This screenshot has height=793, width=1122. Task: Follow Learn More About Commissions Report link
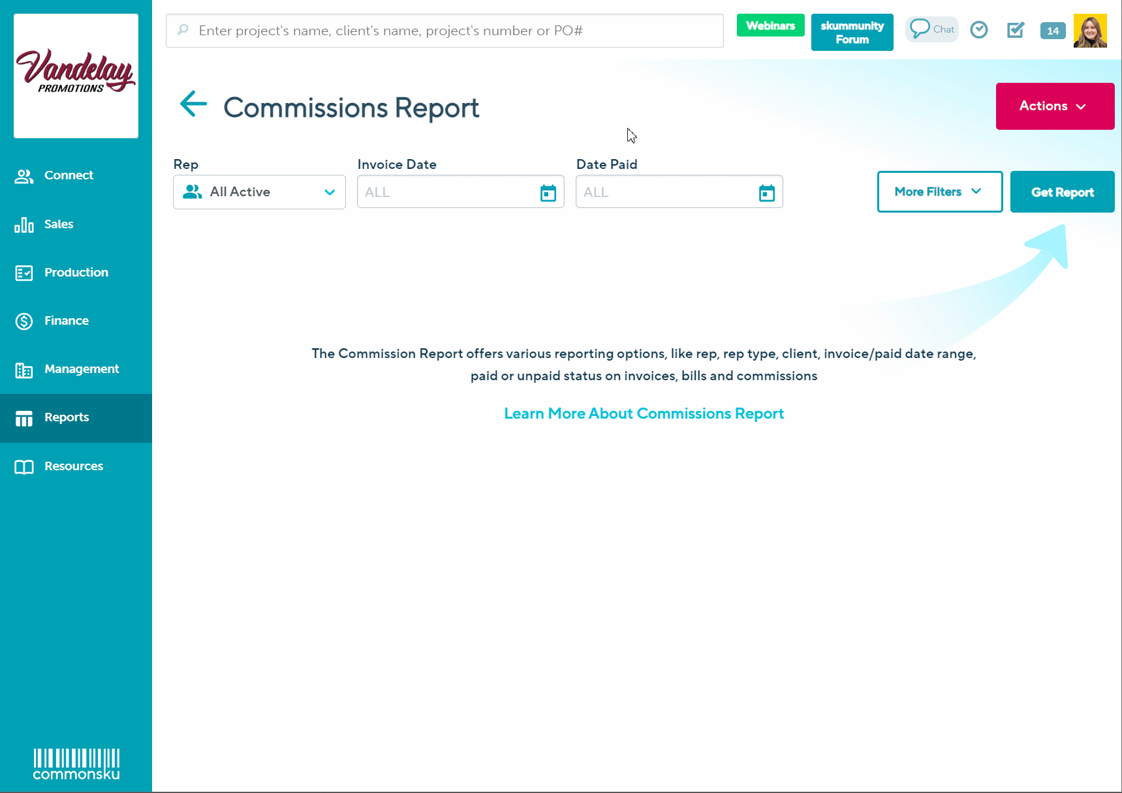[x=644, y=413]
